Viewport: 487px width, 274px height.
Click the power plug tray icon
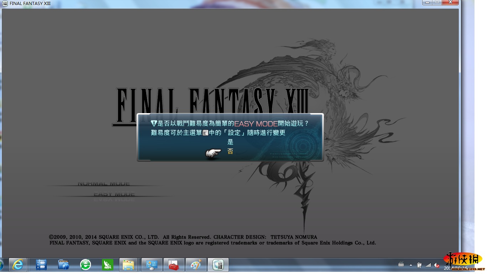pos(420,265)
